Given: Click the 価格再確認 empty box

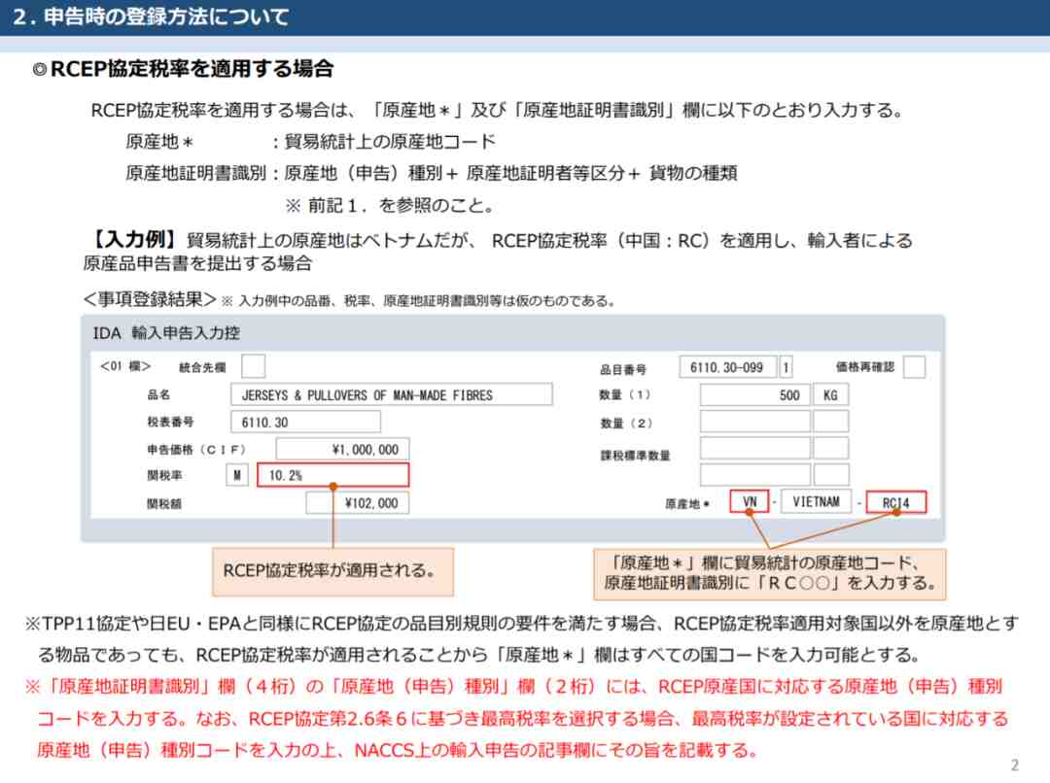Looking at the screenshot, I should click(914, 367).
